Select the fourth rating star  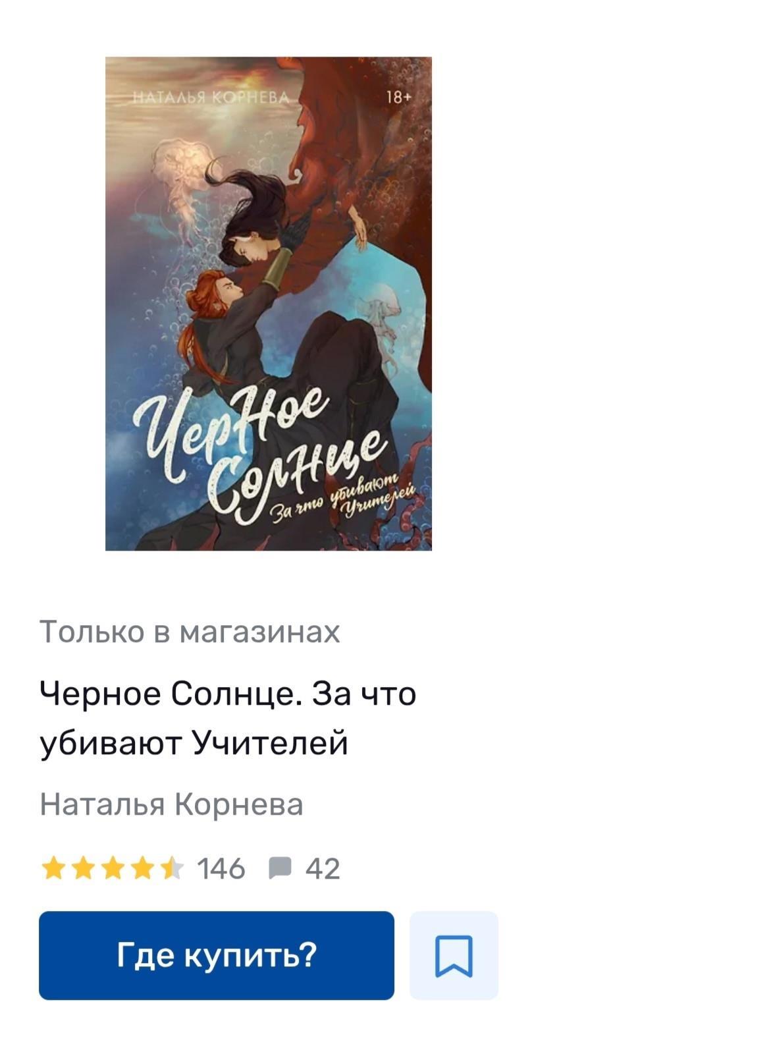(142, 868)
